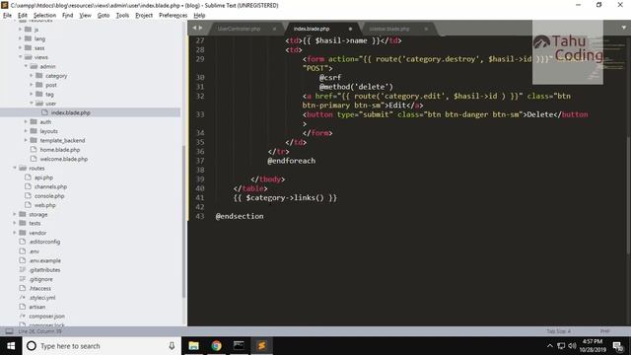Open the View menu
Image resolution: width=631 pixels, height=355 pixels.
pyautogui.click(x=86, y=16)
